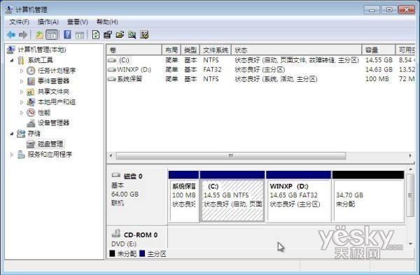Viewport: 420px width, 275px height.
Task: Open the 操作(A) menu
Action: point(48,22)
